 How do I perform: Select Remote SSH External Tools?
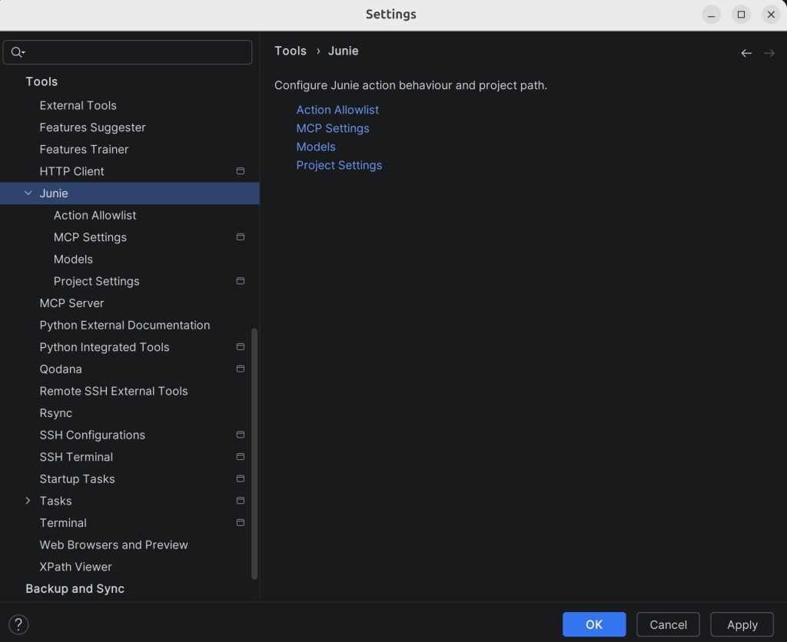[129, 391]
